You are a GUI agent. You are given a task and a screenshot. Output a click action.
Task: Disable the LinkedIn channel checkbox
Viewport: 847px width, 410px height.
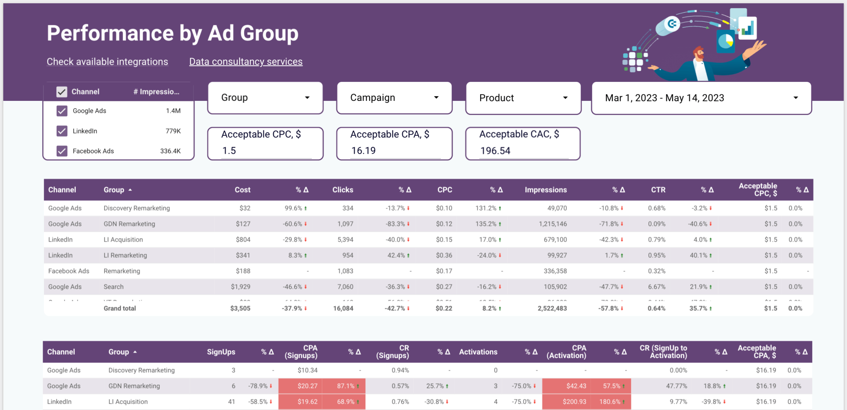tap(62, 131)
